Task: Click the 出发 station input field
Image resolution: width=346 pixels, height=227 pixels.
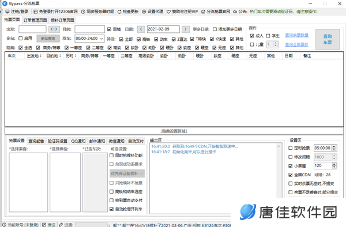Action: (32, 29)
